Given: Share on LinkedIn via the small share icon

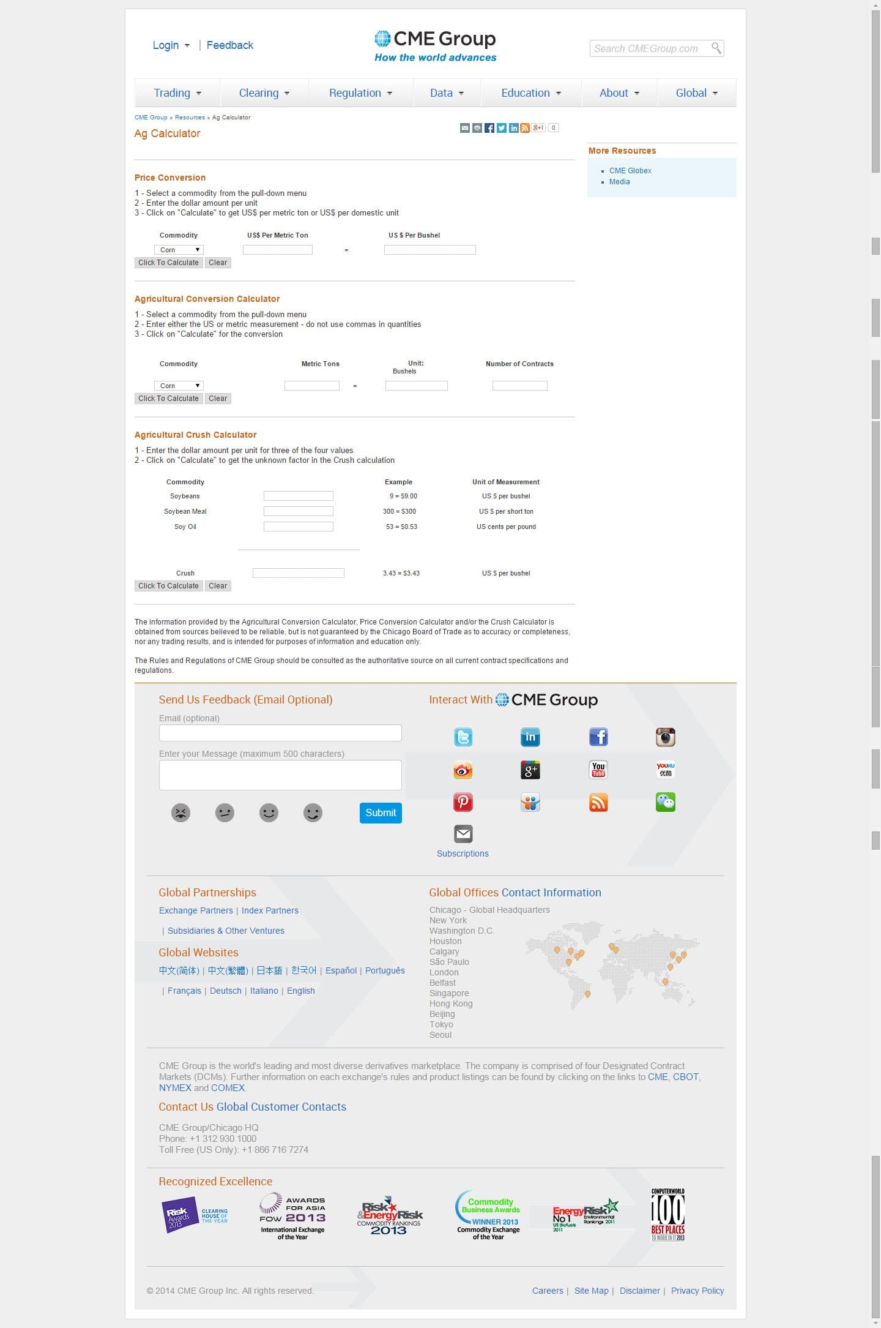Looking at the screenshot, I should 514,128.
